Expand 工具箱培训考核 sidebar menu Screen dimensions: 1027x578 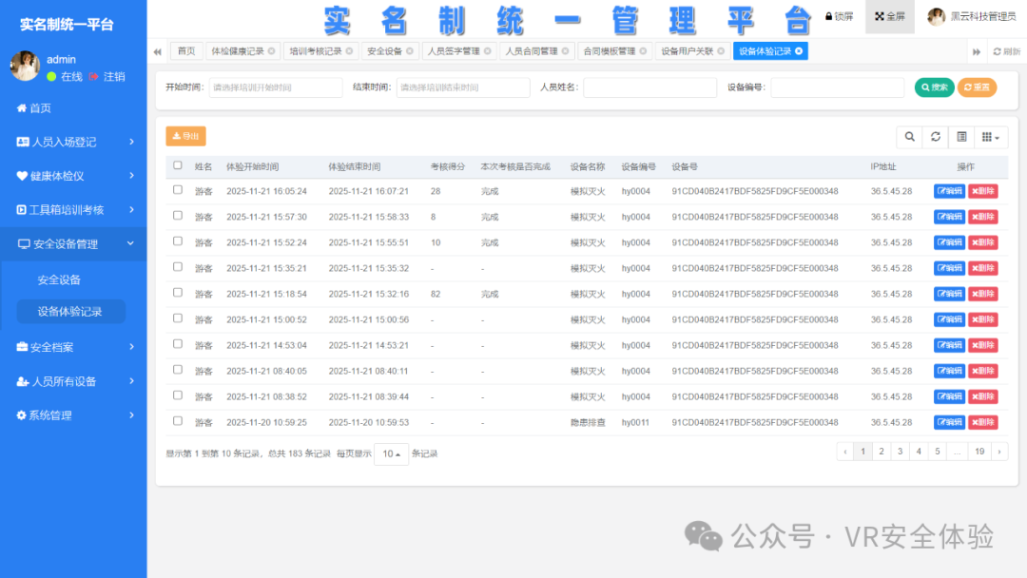click(73, 210)
